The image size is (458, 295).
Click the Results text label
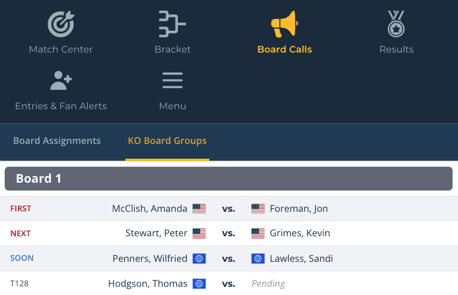point(396,50)
